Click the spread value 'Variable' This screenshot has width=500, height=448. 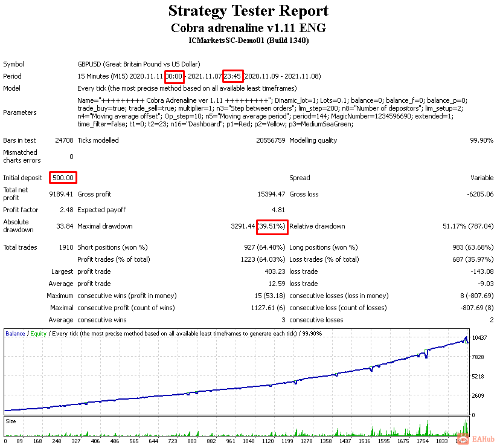482,178
